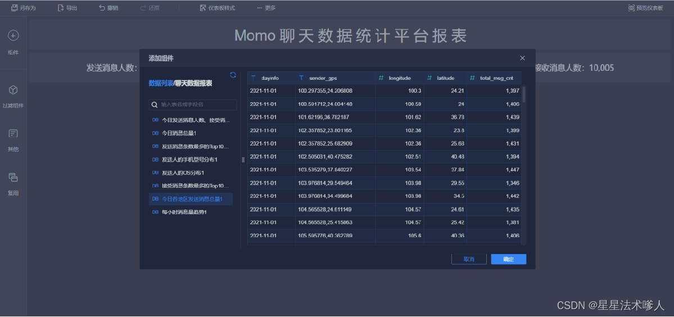Click the 确定 confirm button
Screen dimensions: 674x317
[509, 259]
